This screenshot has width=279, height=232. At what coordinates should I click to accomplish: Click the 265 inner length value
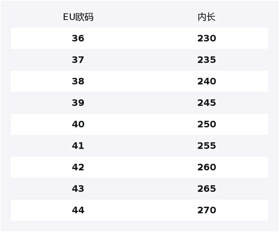[206, 189]
